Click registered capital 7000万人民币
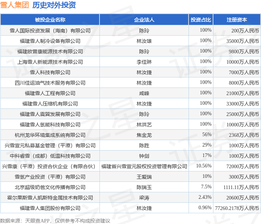Screen dimensions: 261x224 pyautogui.click(x=244, y=72)
